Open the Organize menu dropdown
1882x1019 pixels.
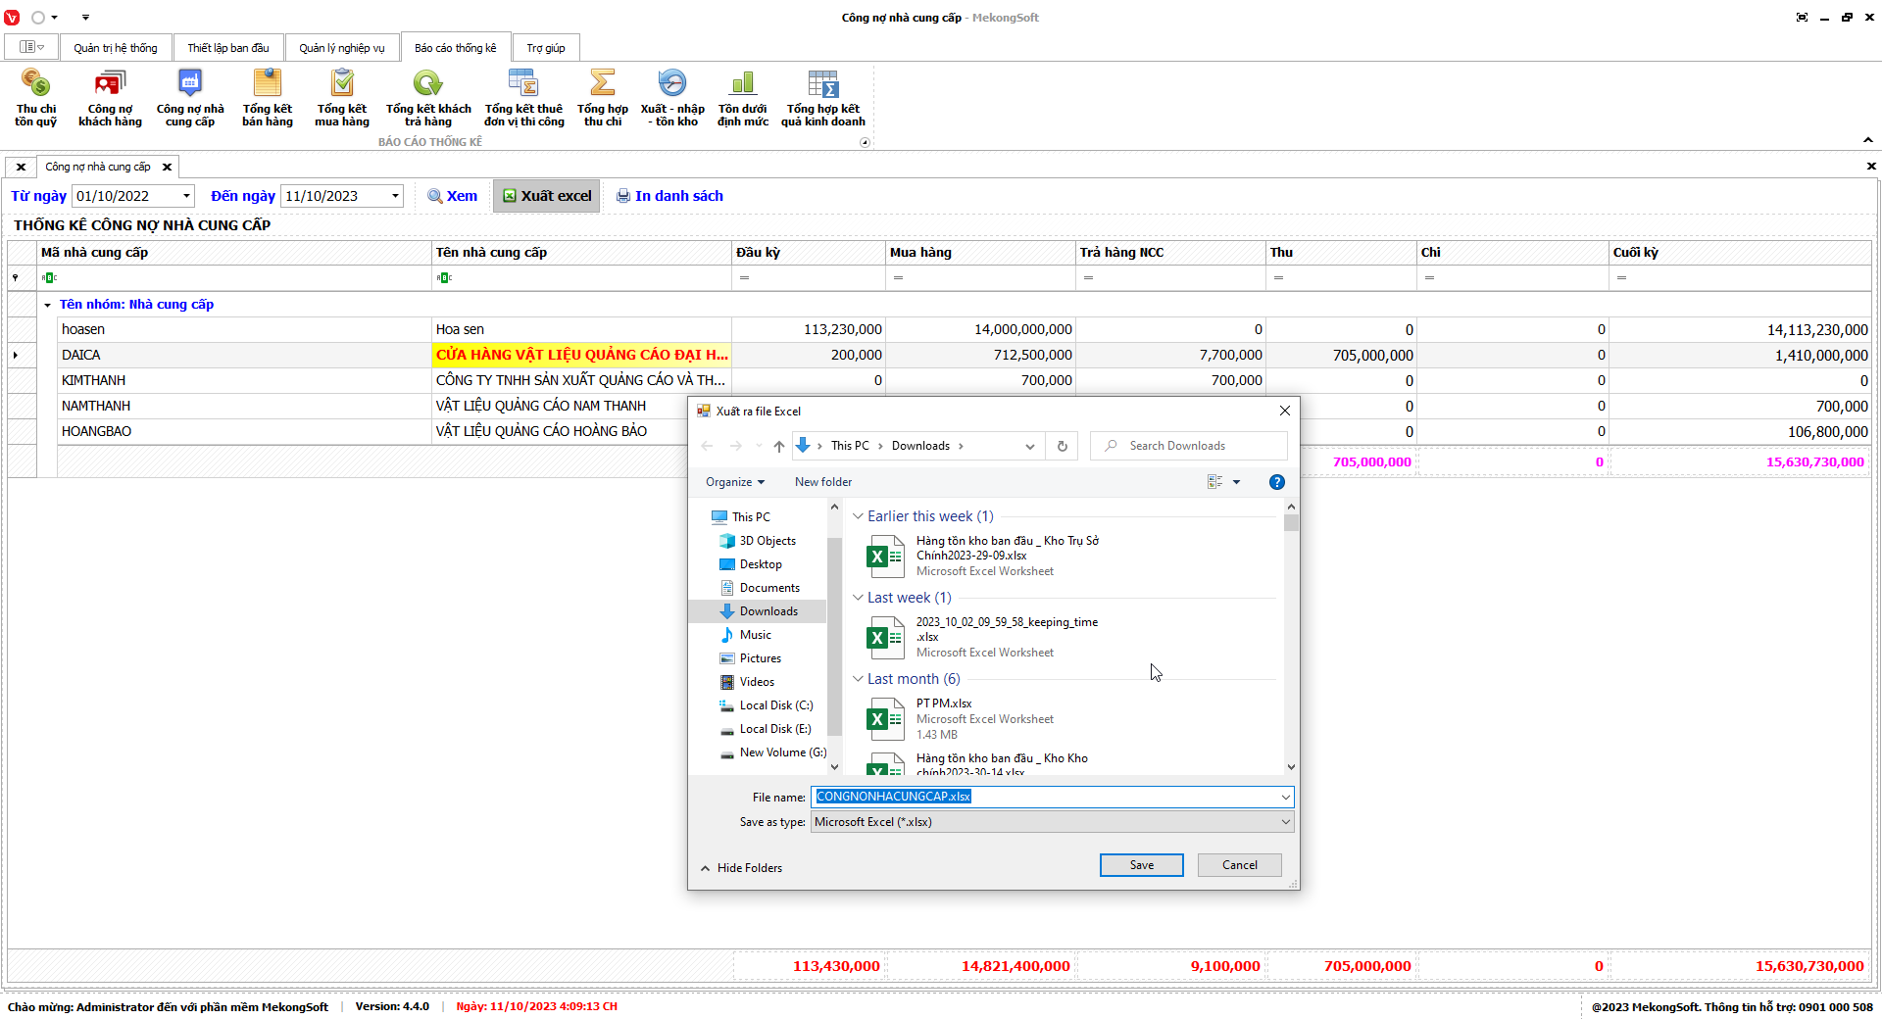[734, 482]
